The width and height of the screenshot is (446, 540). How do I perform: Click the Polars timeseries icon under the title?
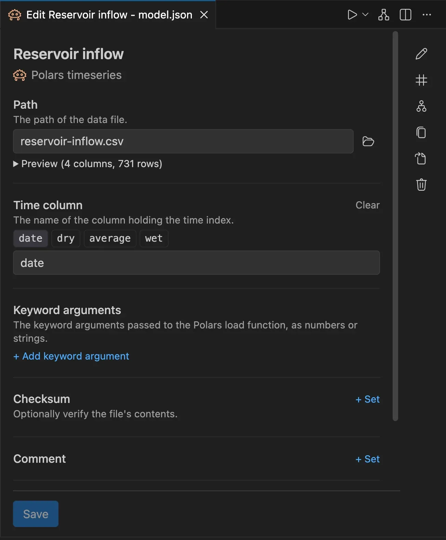coord(19,75)
